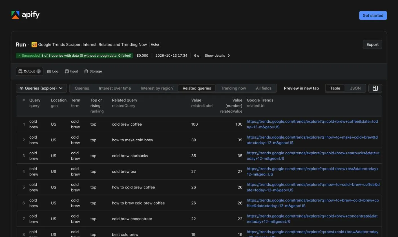
Task: Open trends link for cold brew starbucks
Action: click(x=313, y=156)
